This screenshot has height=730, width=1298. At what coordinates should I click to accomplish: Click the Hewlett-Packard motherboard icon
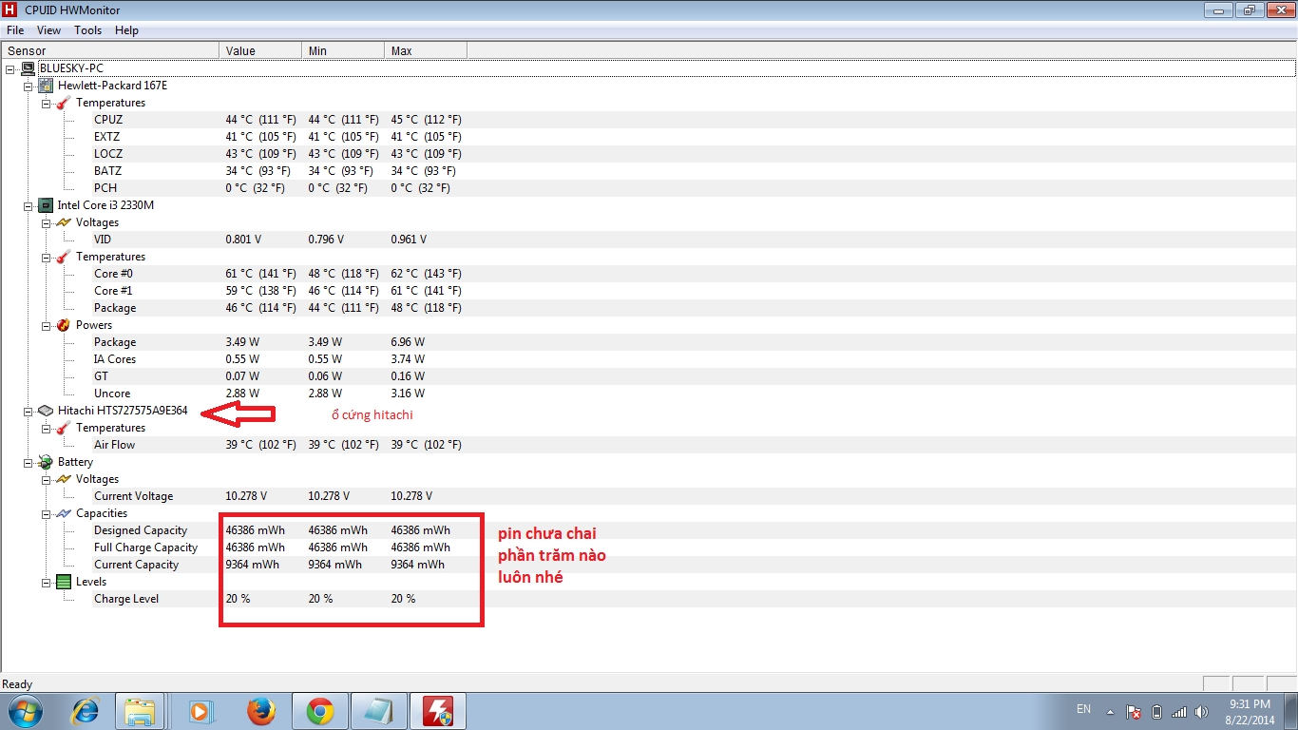click(x=45, y=86)
